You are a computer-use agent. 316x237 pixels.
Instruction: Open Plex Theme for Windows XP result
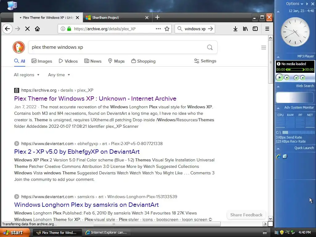click(x=95, y=98)
